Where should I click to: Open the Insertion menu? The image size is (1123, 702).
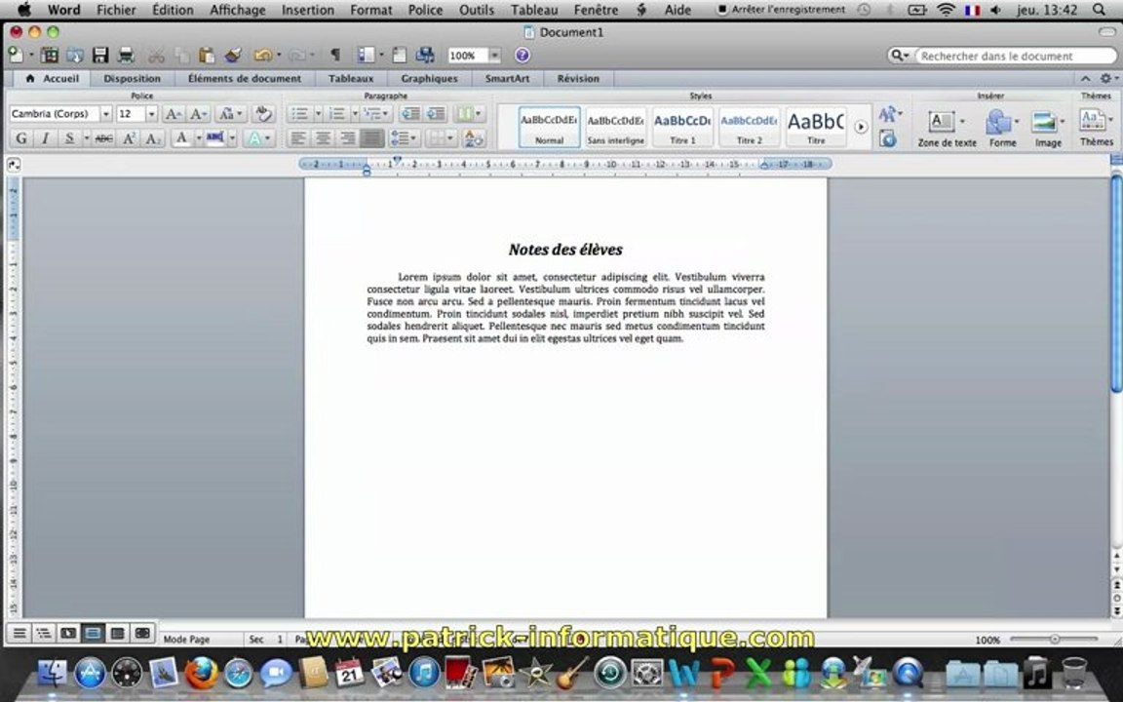point(307,10)
